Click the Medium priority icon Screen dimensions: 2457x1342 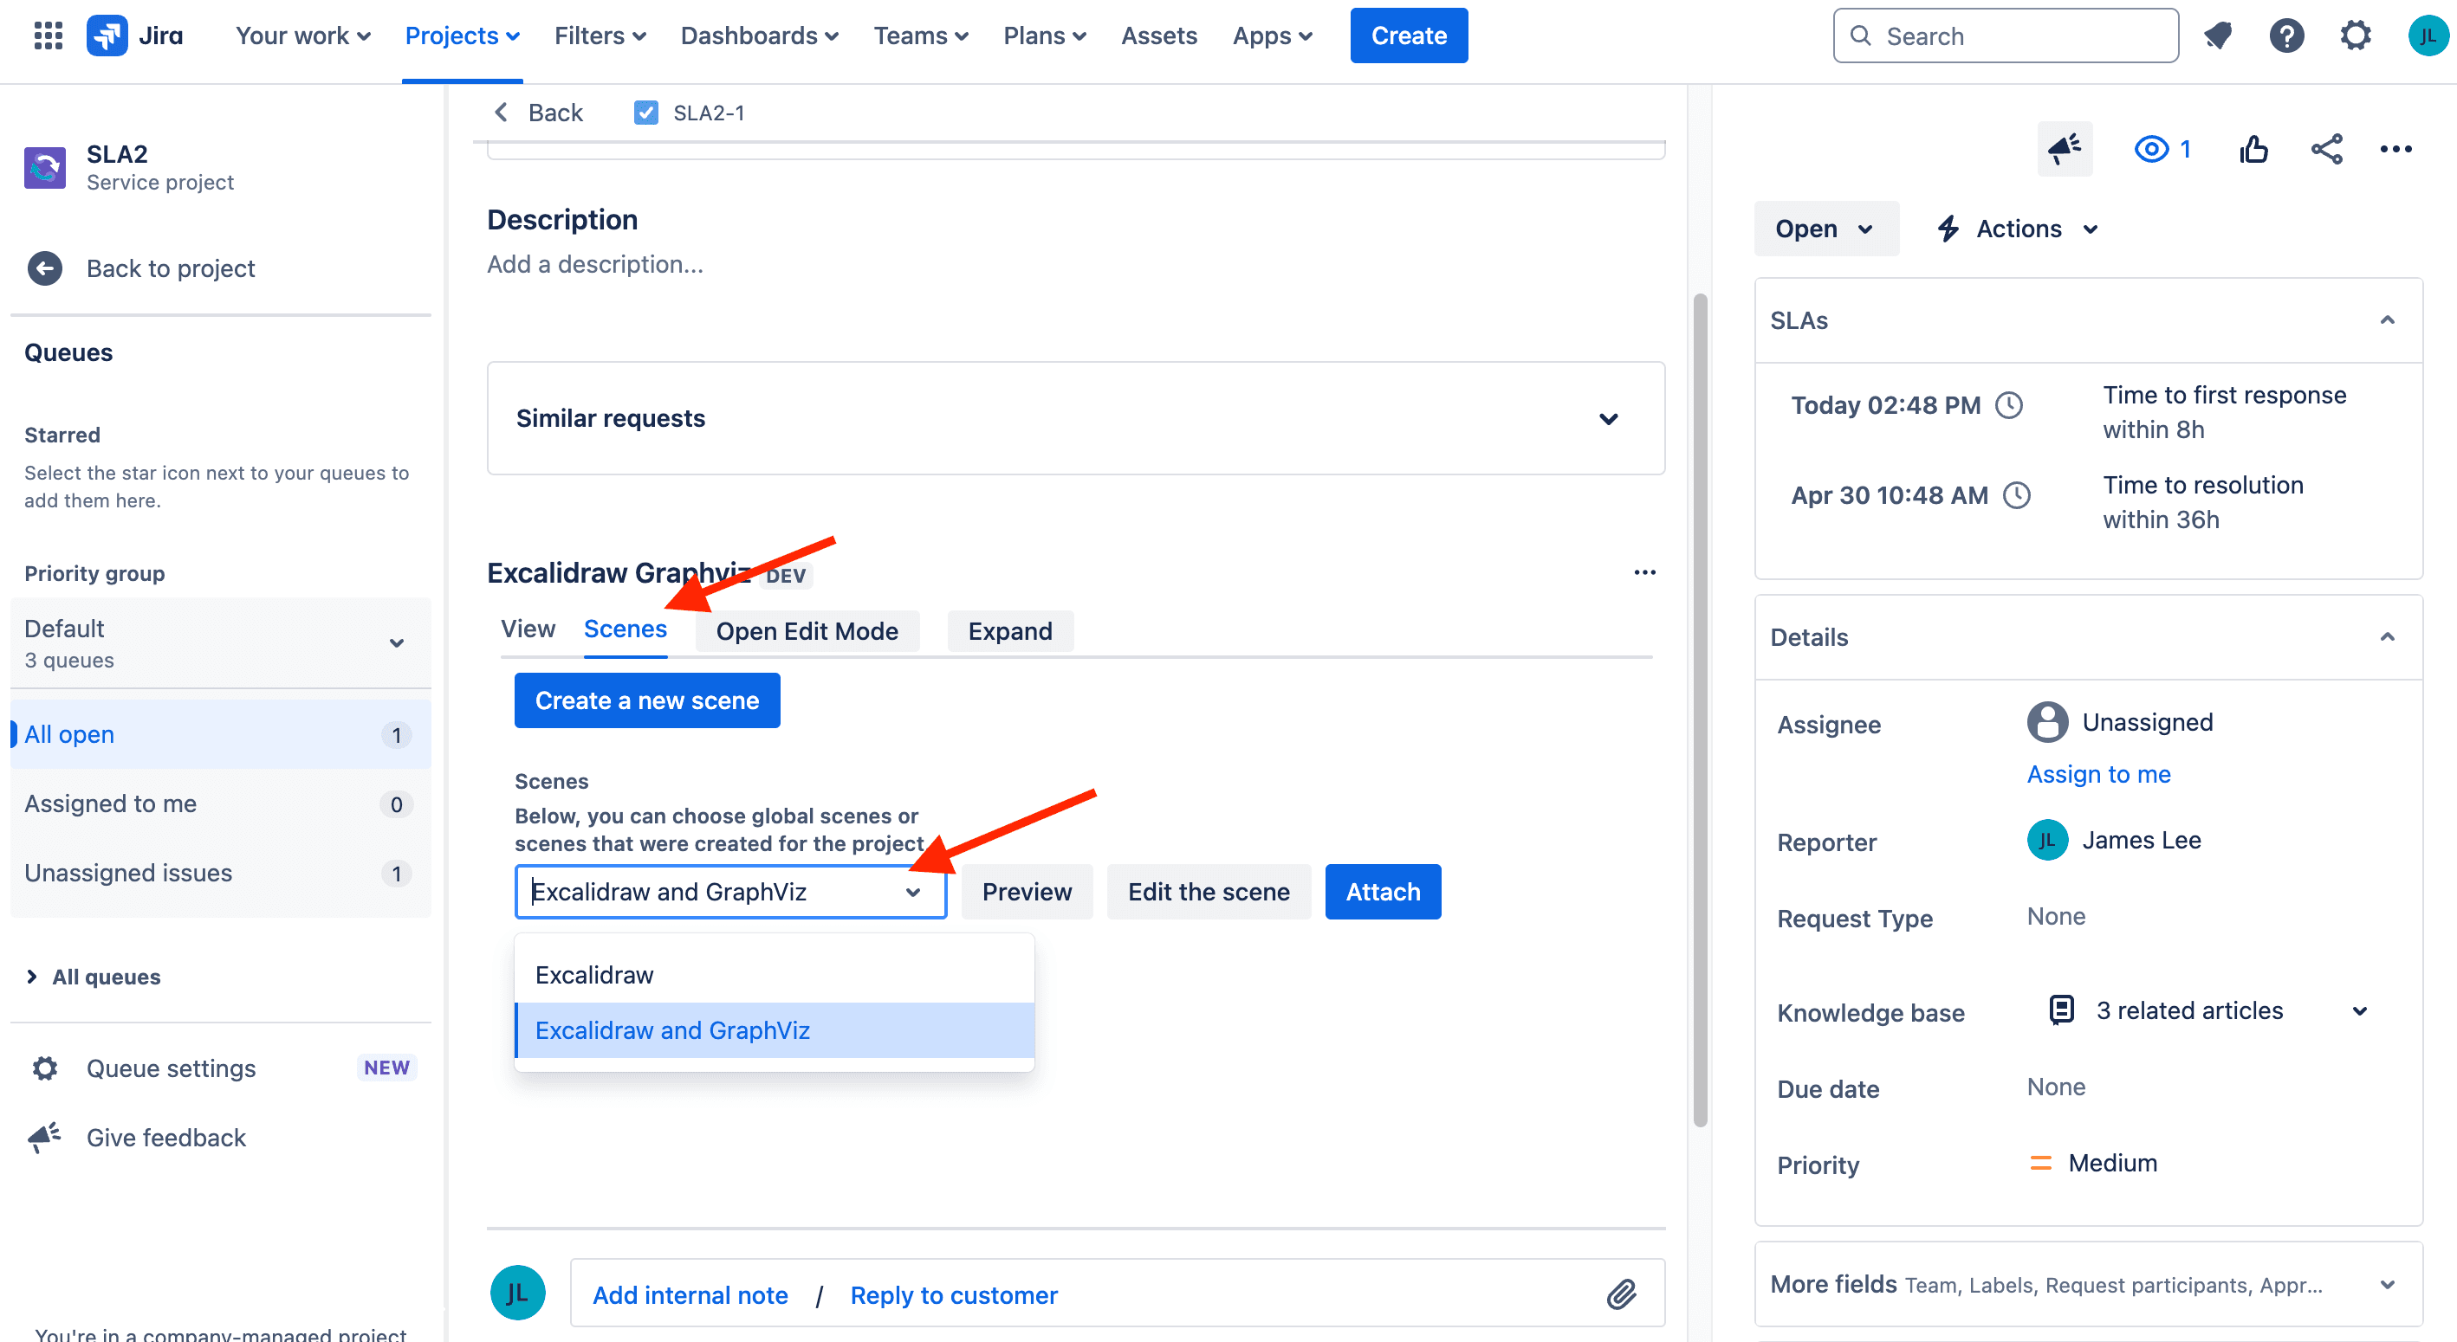(x=2040, y=1163)
